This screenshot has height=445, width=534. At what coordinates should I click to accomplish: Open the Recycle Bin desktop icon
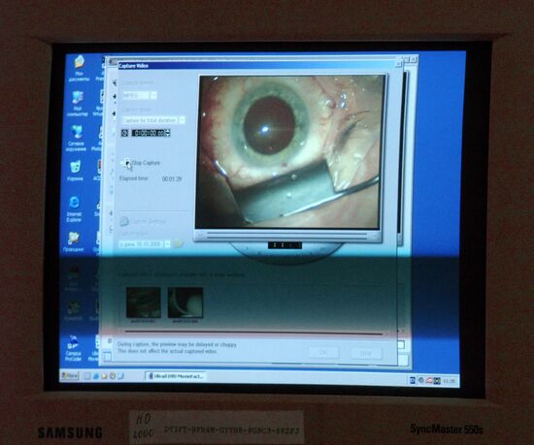pos(76,171)
